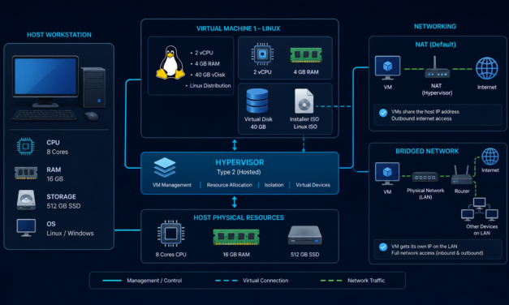Click the '2 vCPU' bullet next to the penguin
The image size is (509, 305).
click(201, 53)
